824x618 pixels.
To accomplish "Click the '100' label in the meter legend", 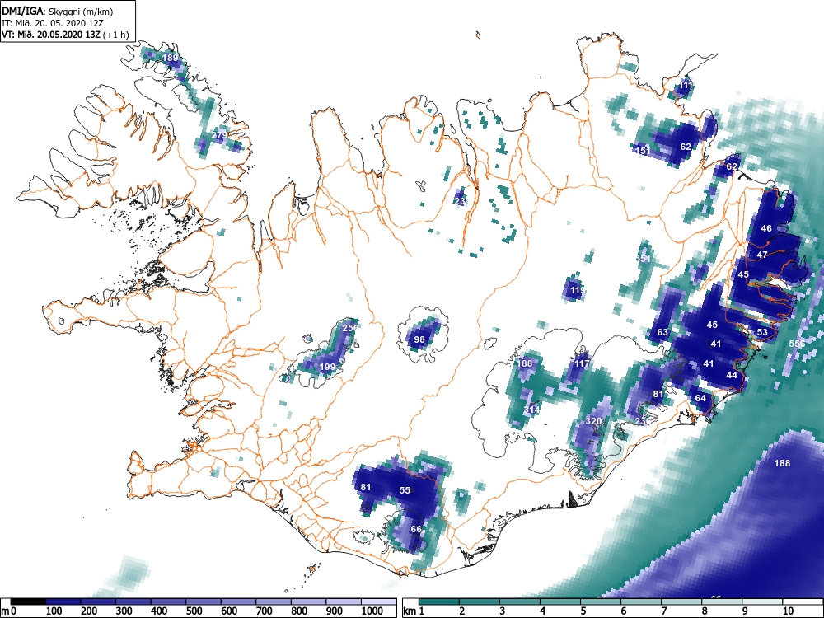I will pos(54,611).
